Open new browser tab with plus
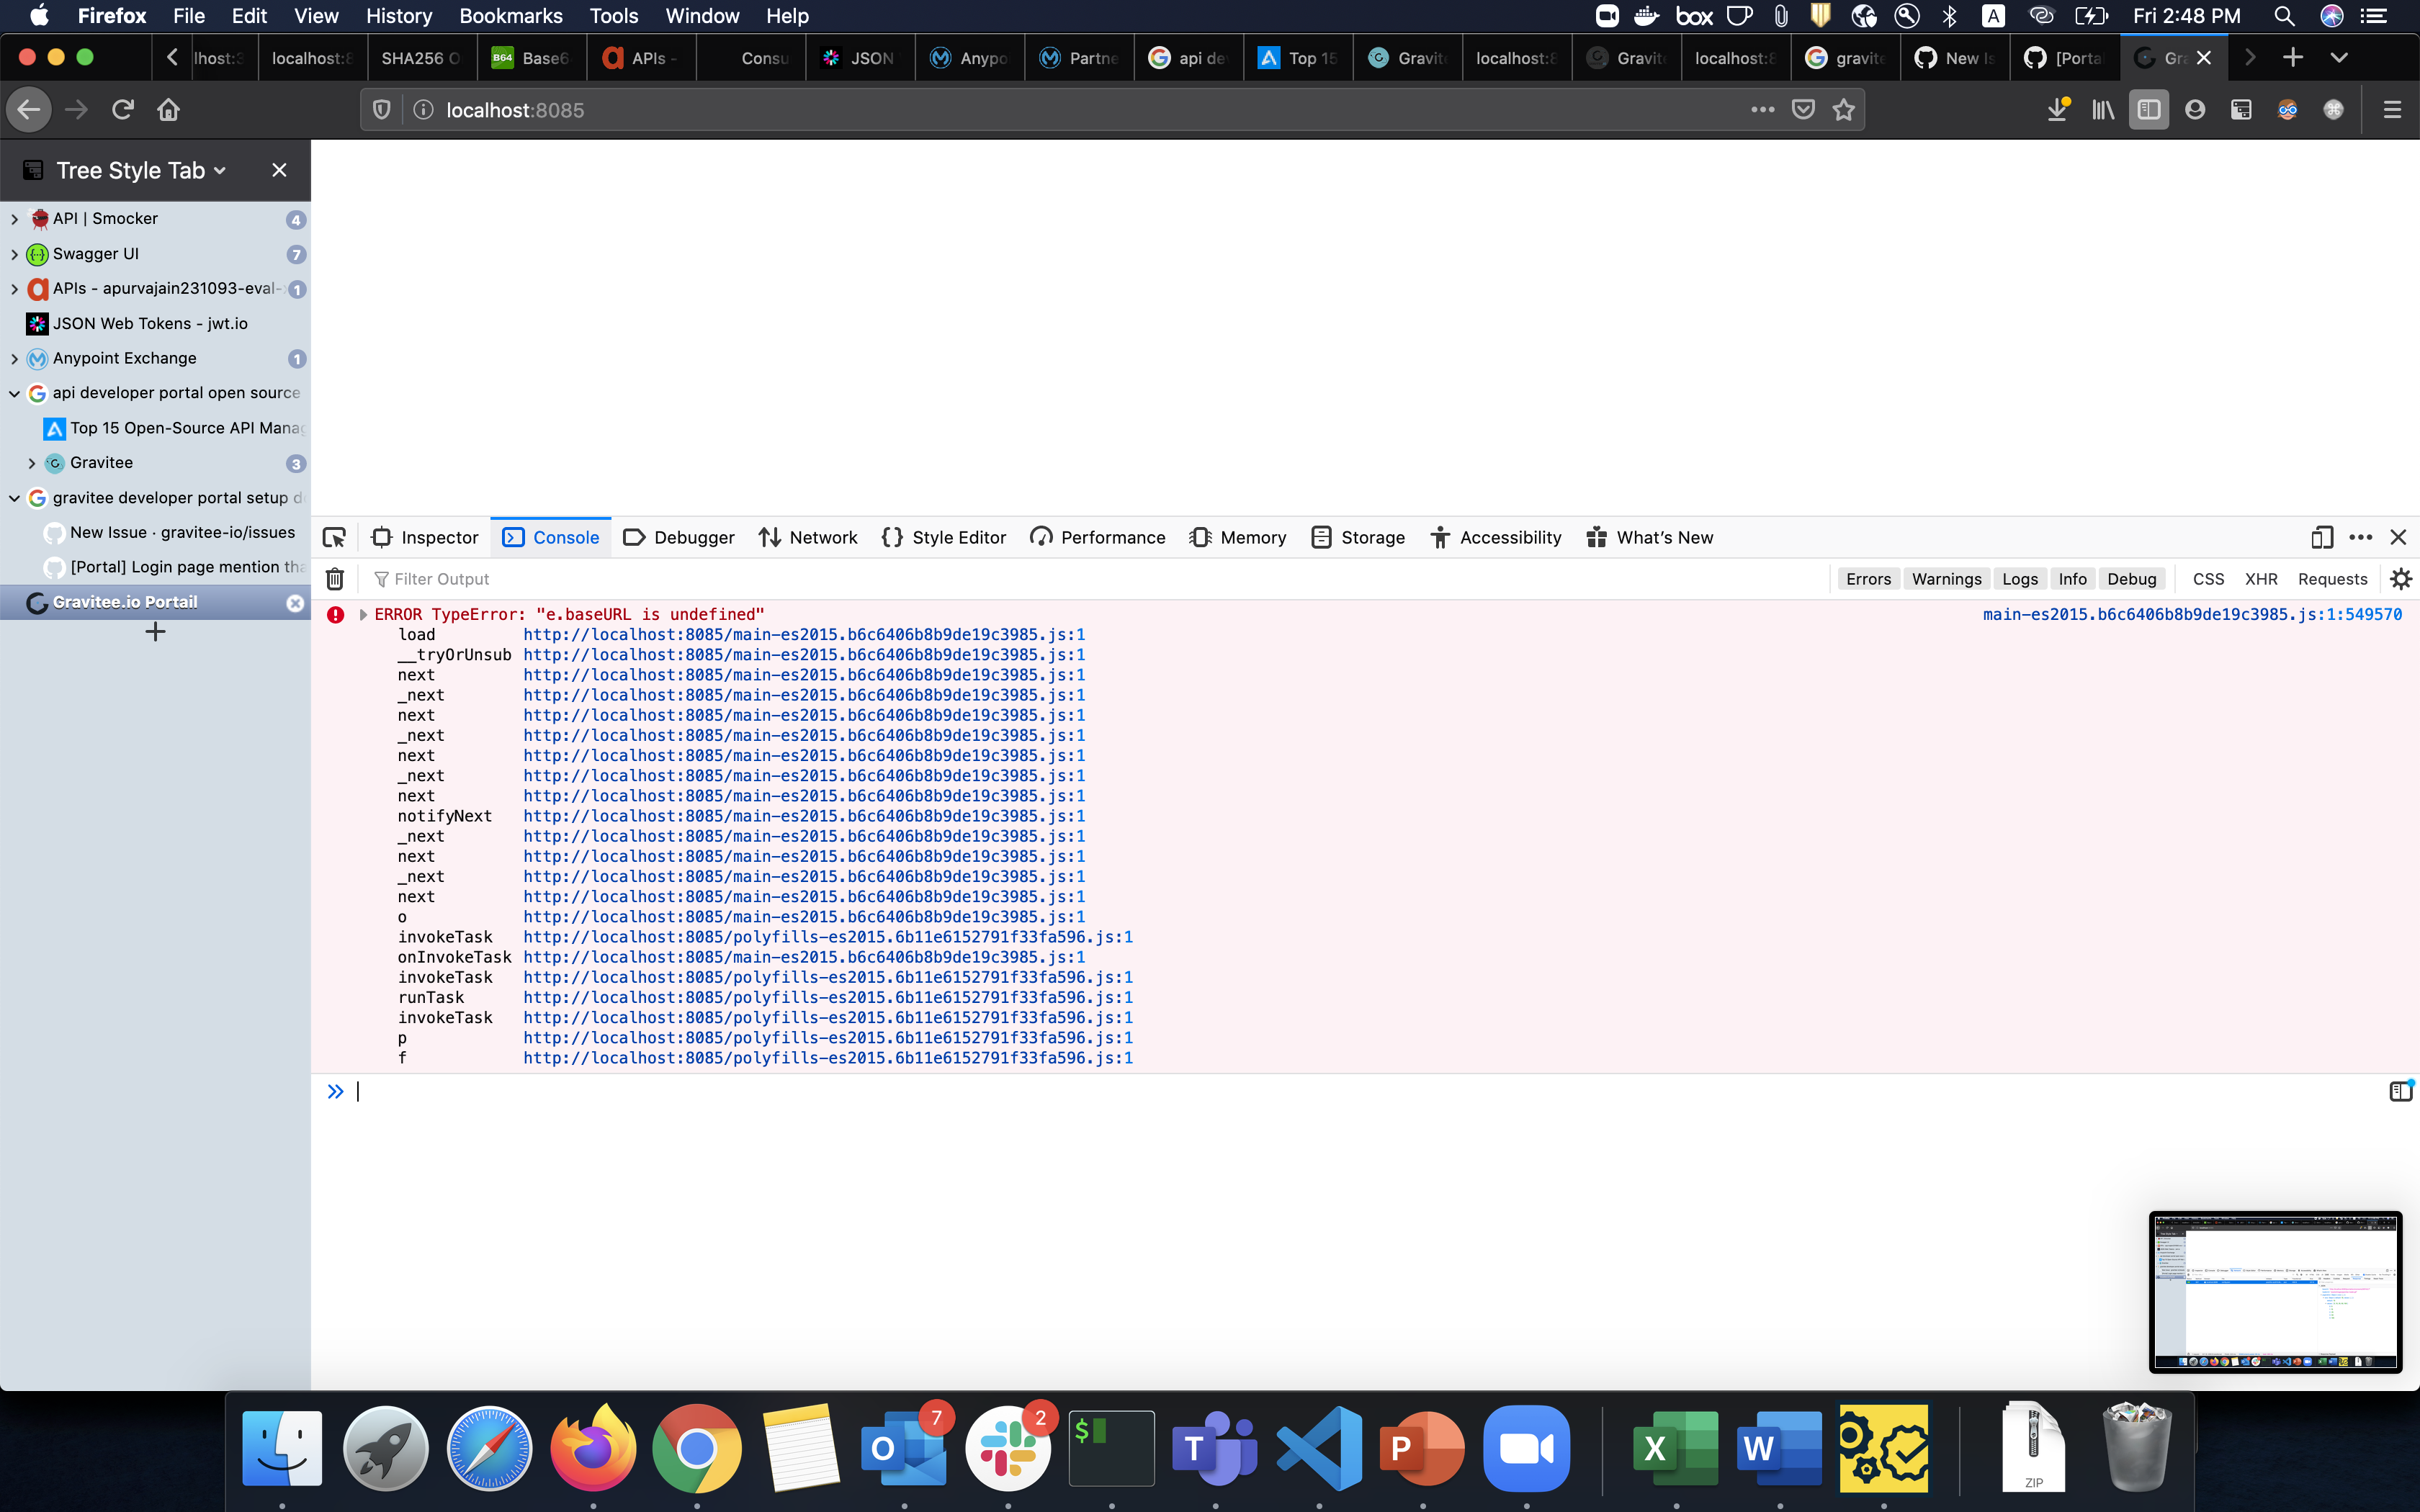Screen dimensions: 2420x1512 pos(2293,58)
